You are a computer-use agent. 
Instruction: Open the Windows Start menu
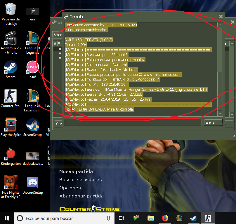coord(7,218)
